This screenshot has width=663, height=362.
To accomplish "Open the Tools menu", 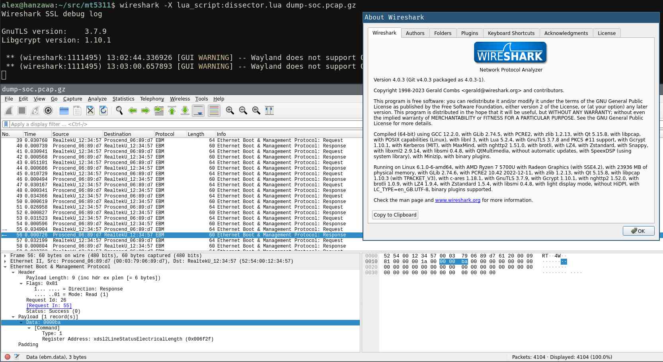I will [x=201, y=99].
